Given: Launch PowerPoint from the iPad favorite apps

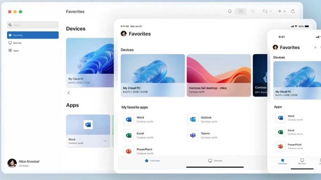Looking at the screenshot, I should click(x=129, y=151).
